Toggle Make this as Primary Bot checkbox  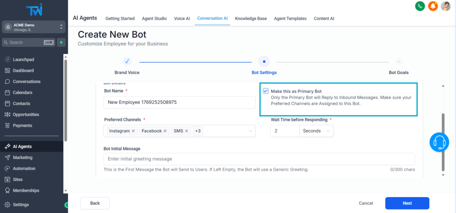(x=266, y=91)
